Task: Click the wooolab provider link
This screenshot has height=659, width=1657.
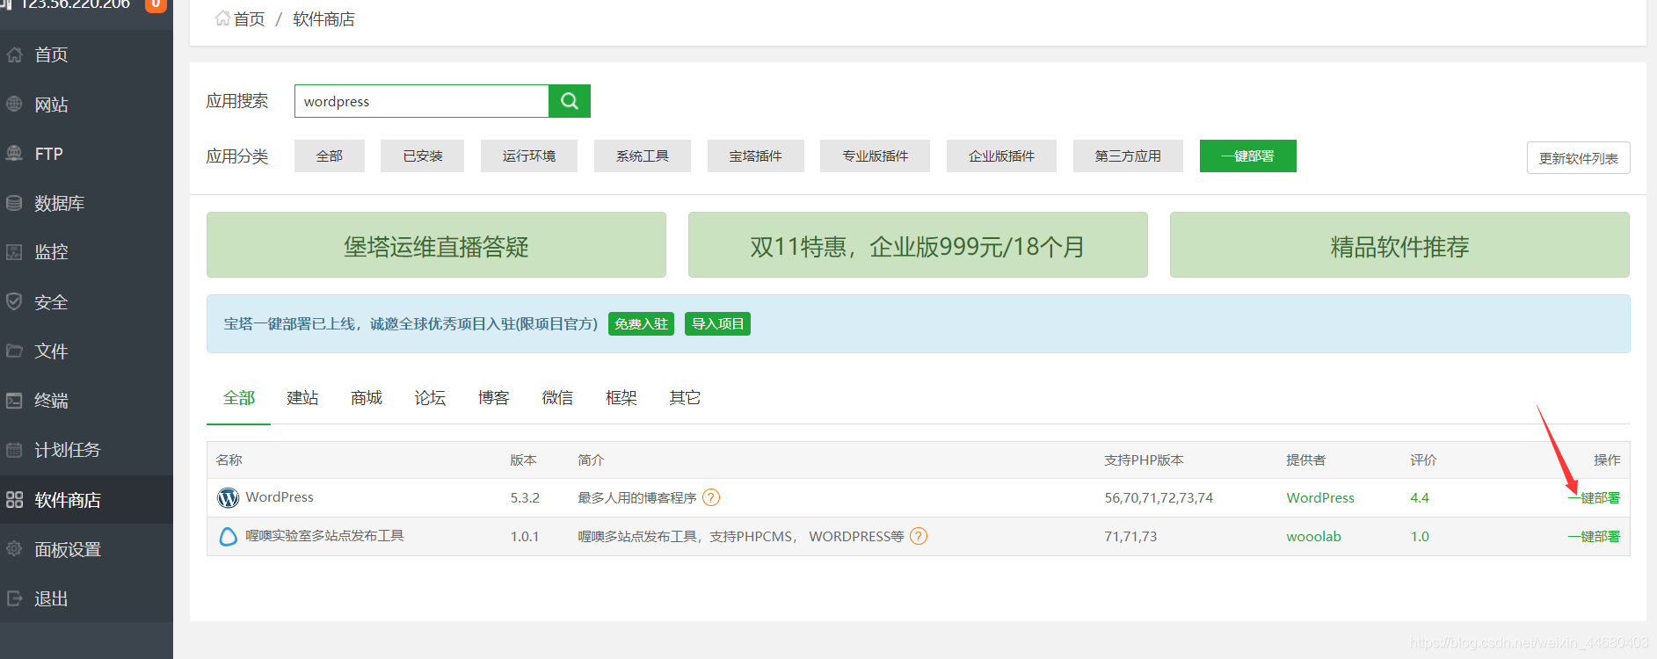Action: 1313,537
